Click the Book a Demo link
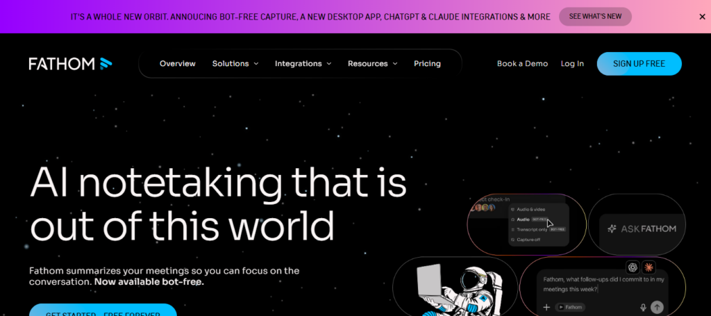 coord(522,63)
